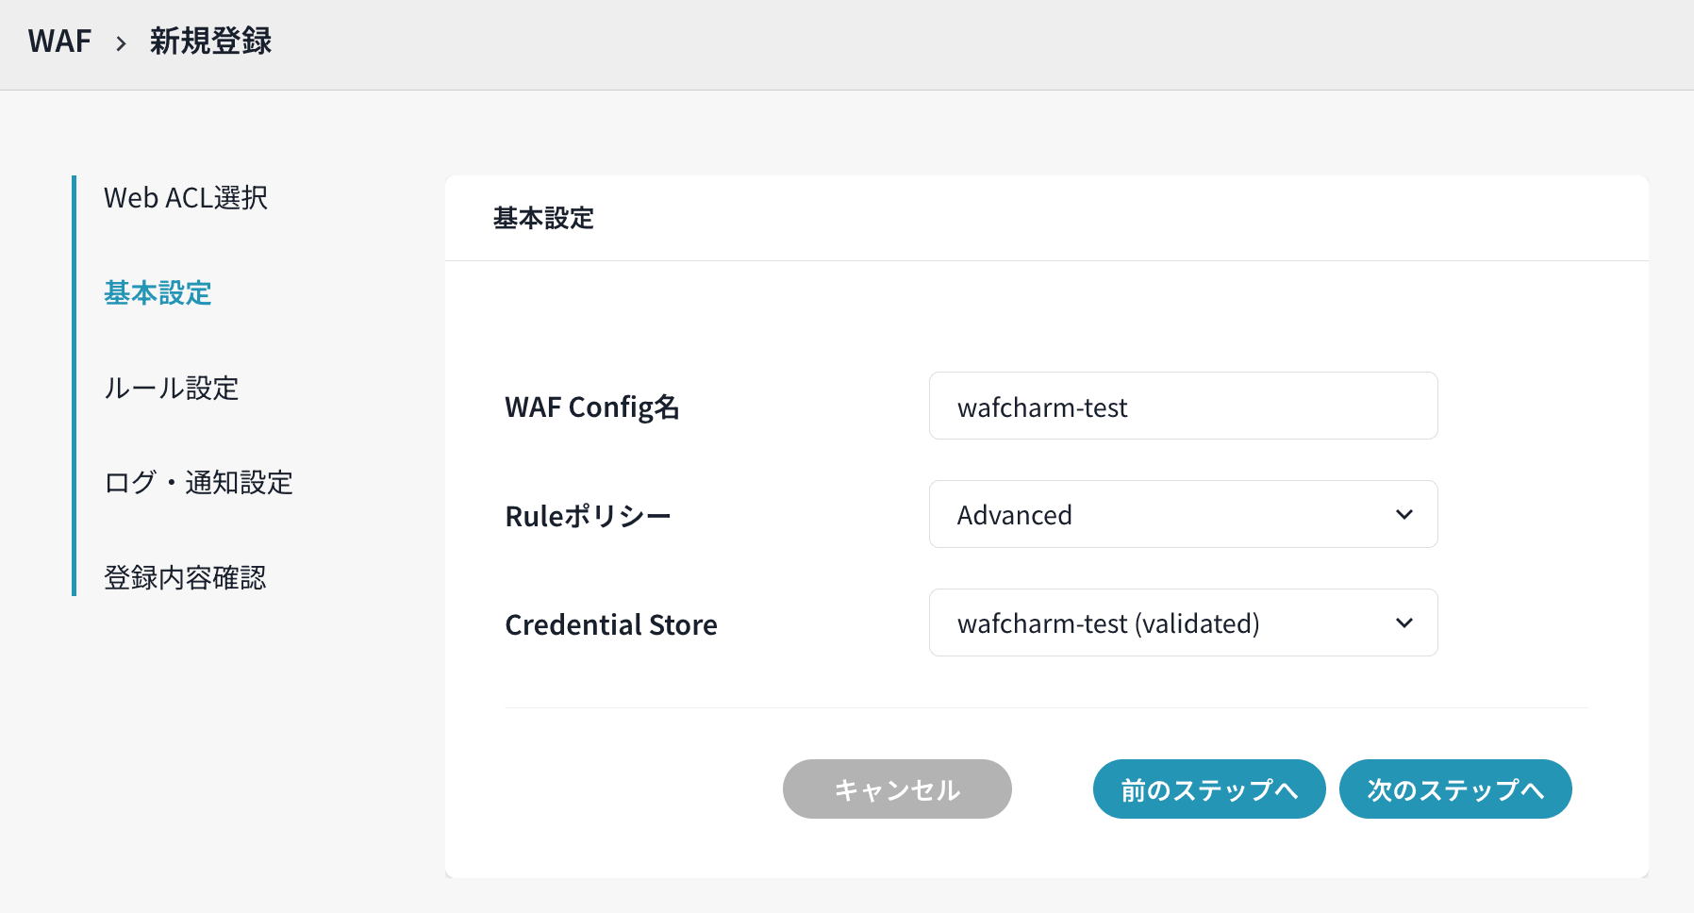The image size is (1694, 913).
Task: Click 前のステップへ to go back
Action: pos(1209,789)
